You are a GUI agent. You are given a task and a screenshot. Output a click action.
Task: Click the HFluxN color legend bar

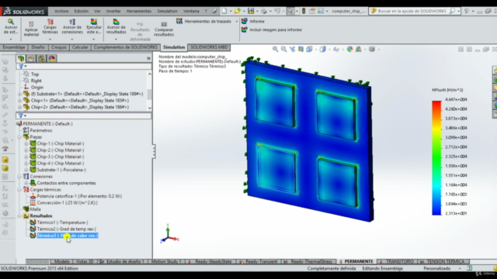click(436, 158)
